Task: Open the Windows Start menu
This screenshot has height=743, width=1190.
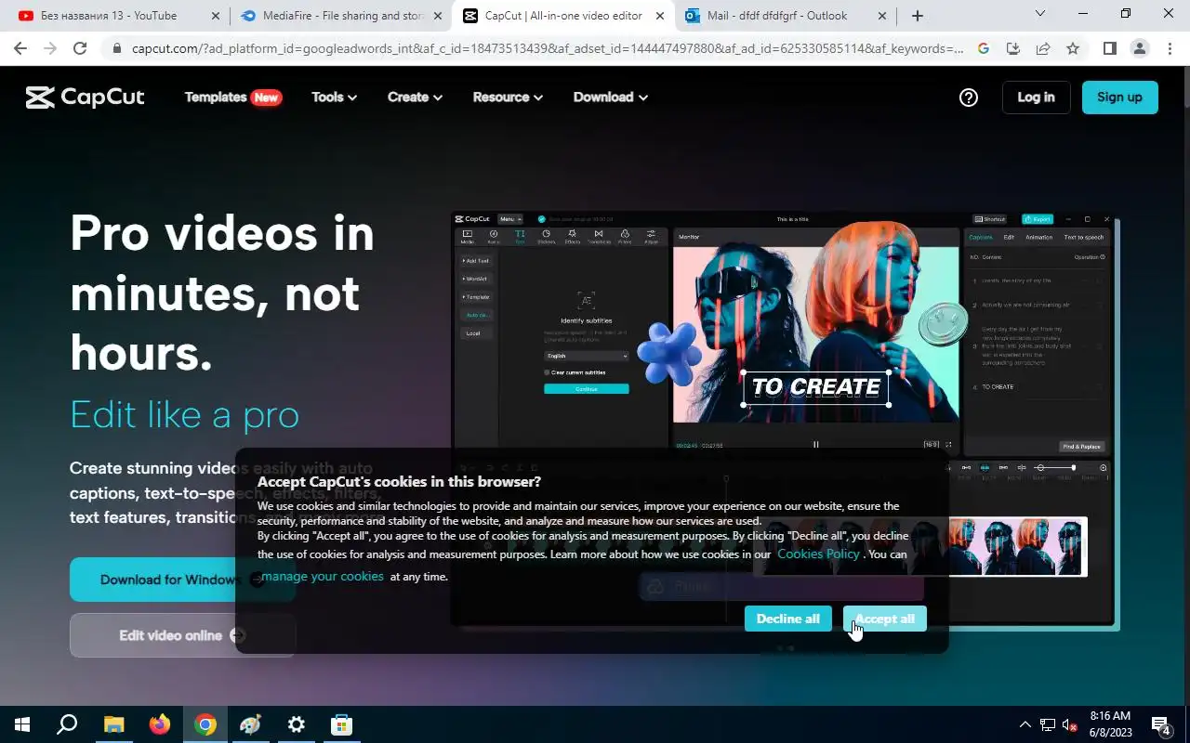Action: click(x=22, y=724)
